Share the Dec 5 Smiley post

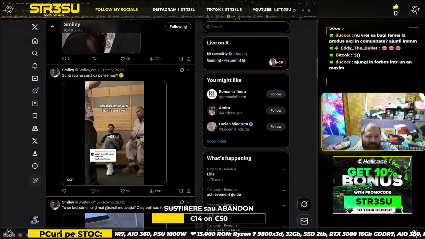pyautogui.click(x=189, y=191)
